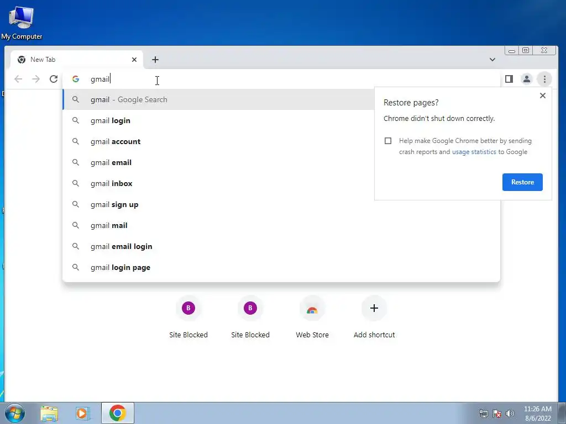Click the taskbar clock showing 11:26 AM
This screenshot has height=424, width=566.
[537, 413]
